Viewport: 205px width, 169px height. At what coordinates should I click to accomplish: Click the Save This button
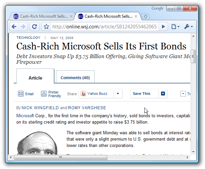[141, 94]
